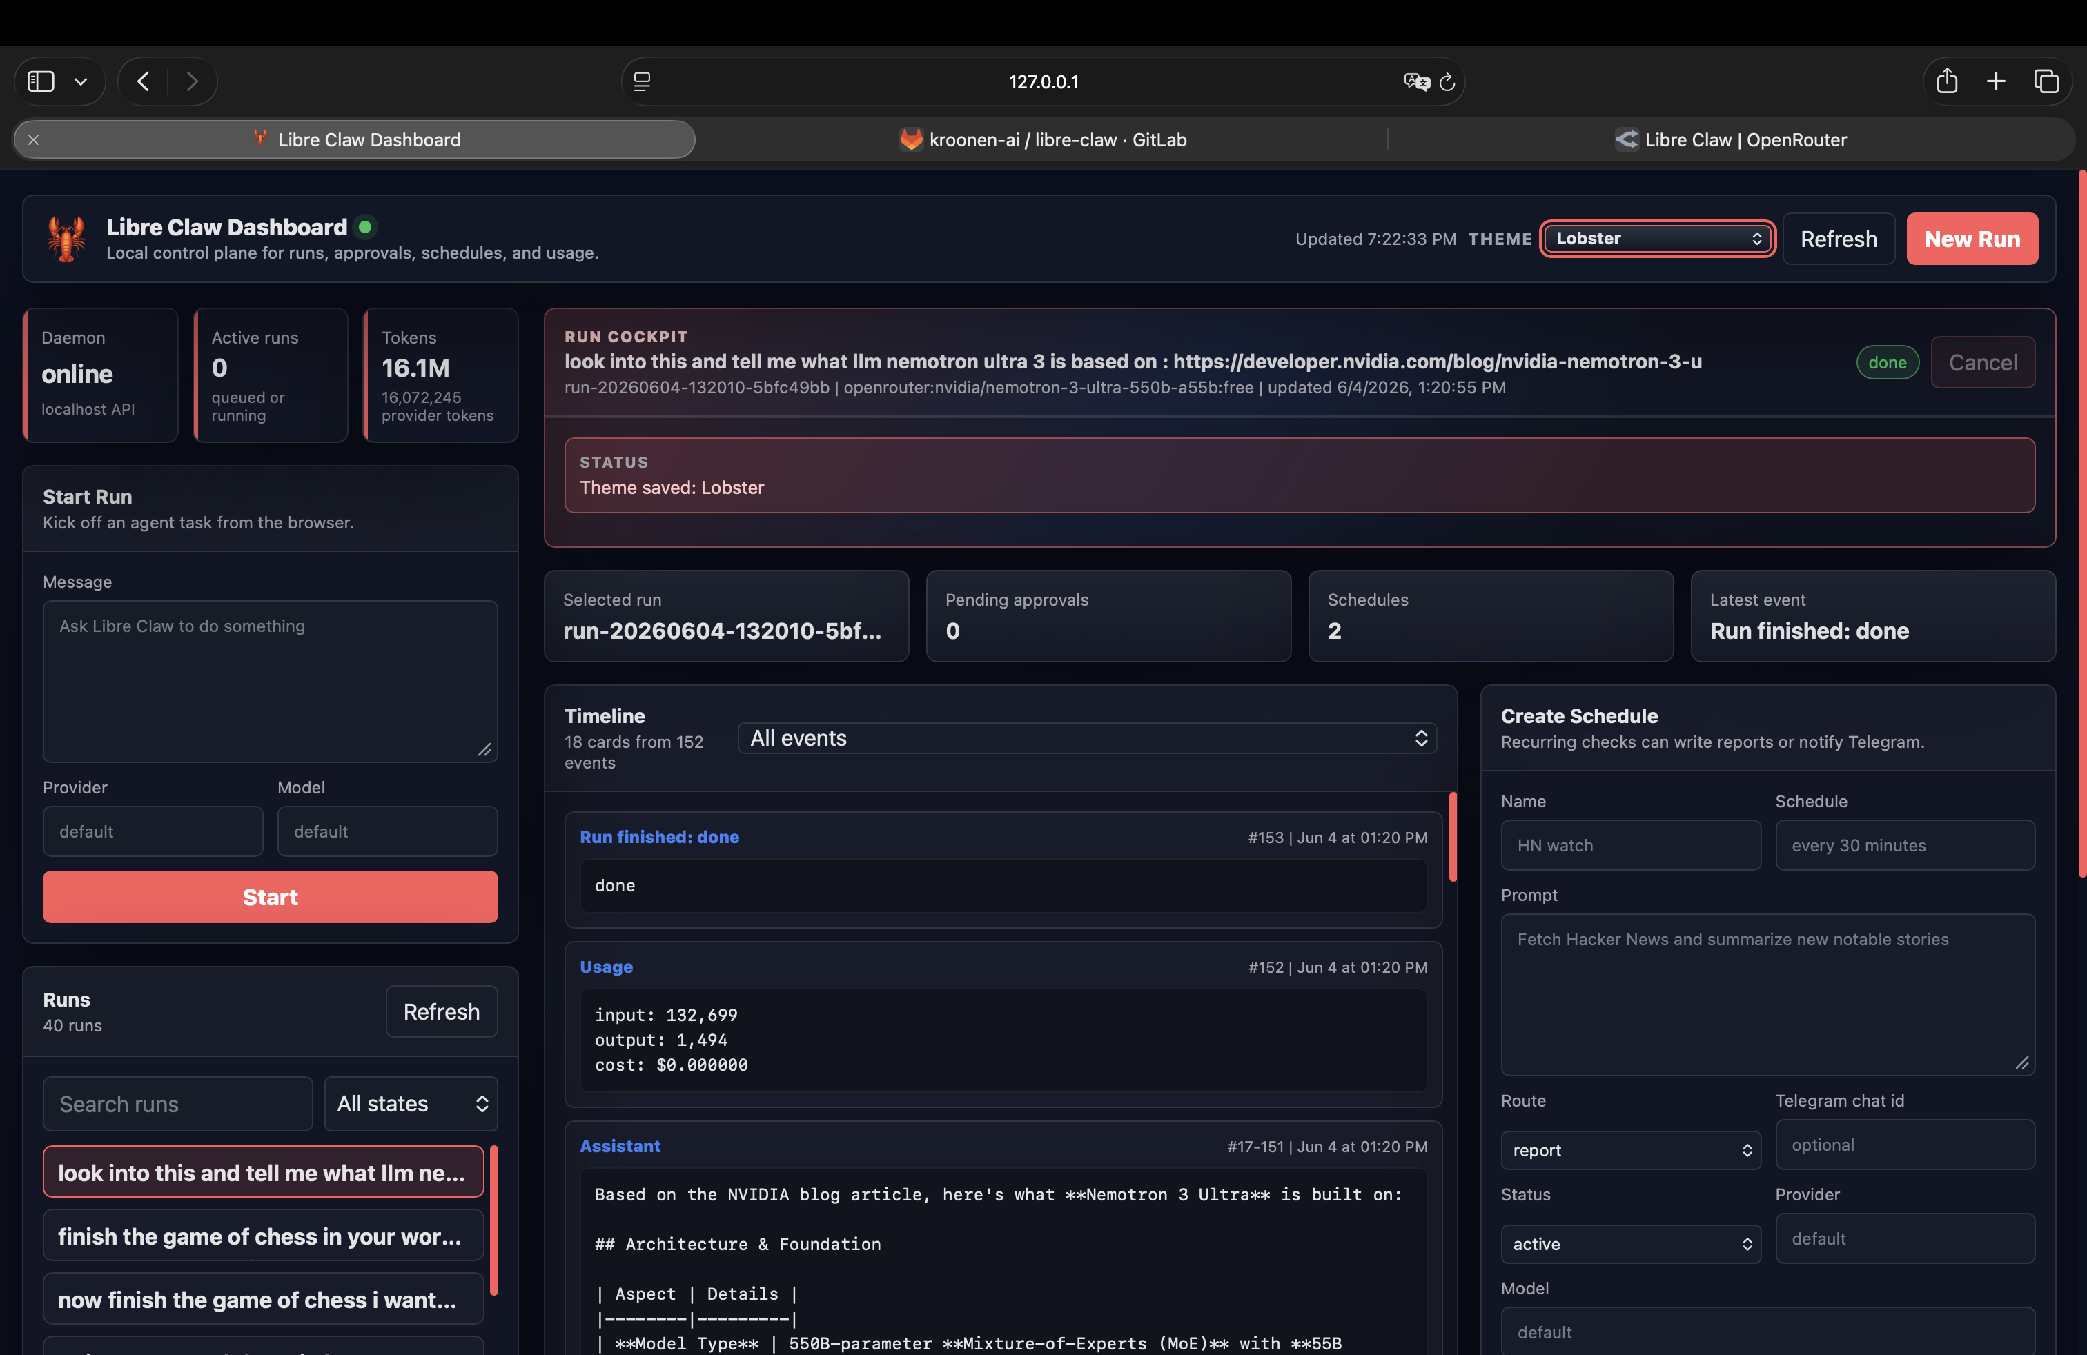Show the tab overview icon
2087x1355 pixels.
2046,81
